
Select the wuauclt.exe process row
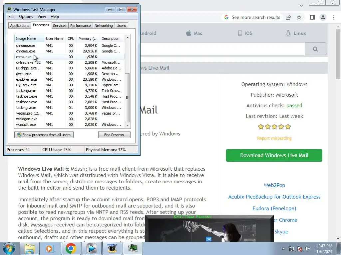pyautogui.click(x=69, y=125)
